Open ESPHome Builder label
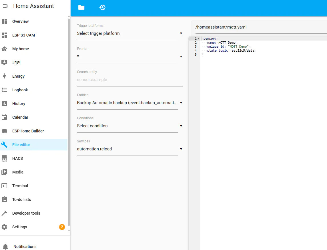 pyautogui.click(x=28, y=131)
